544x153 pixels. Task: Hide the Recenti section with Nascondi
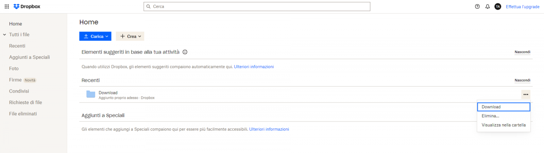tap(522, 80)
